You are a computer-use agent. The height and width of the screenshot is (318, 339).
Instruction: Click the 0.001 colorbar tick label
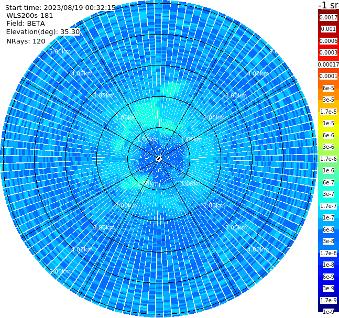pos(329,29)
